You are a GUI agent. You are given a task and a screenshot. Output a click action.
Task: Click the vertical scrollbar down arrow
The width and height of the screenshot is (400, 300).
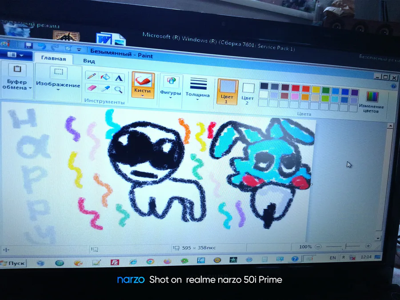(x=378, y=238)
